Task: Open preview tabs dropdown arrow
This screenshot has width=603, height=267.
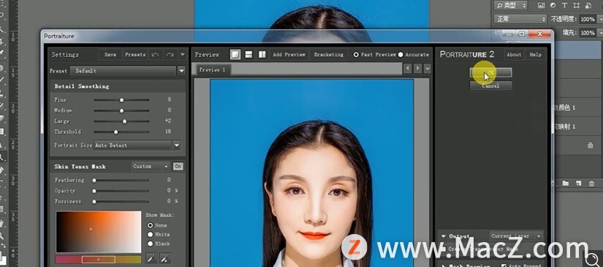Action: tap(427, 69)
